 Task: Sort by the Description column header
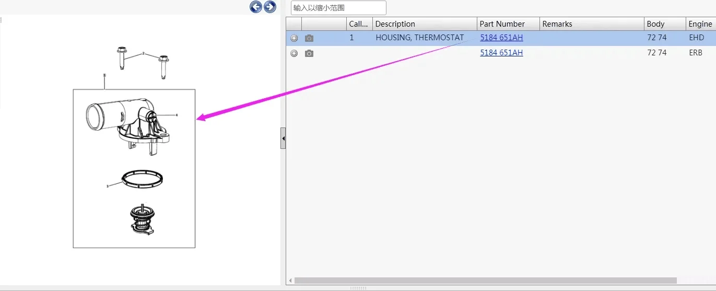click(x=425, y=24)
